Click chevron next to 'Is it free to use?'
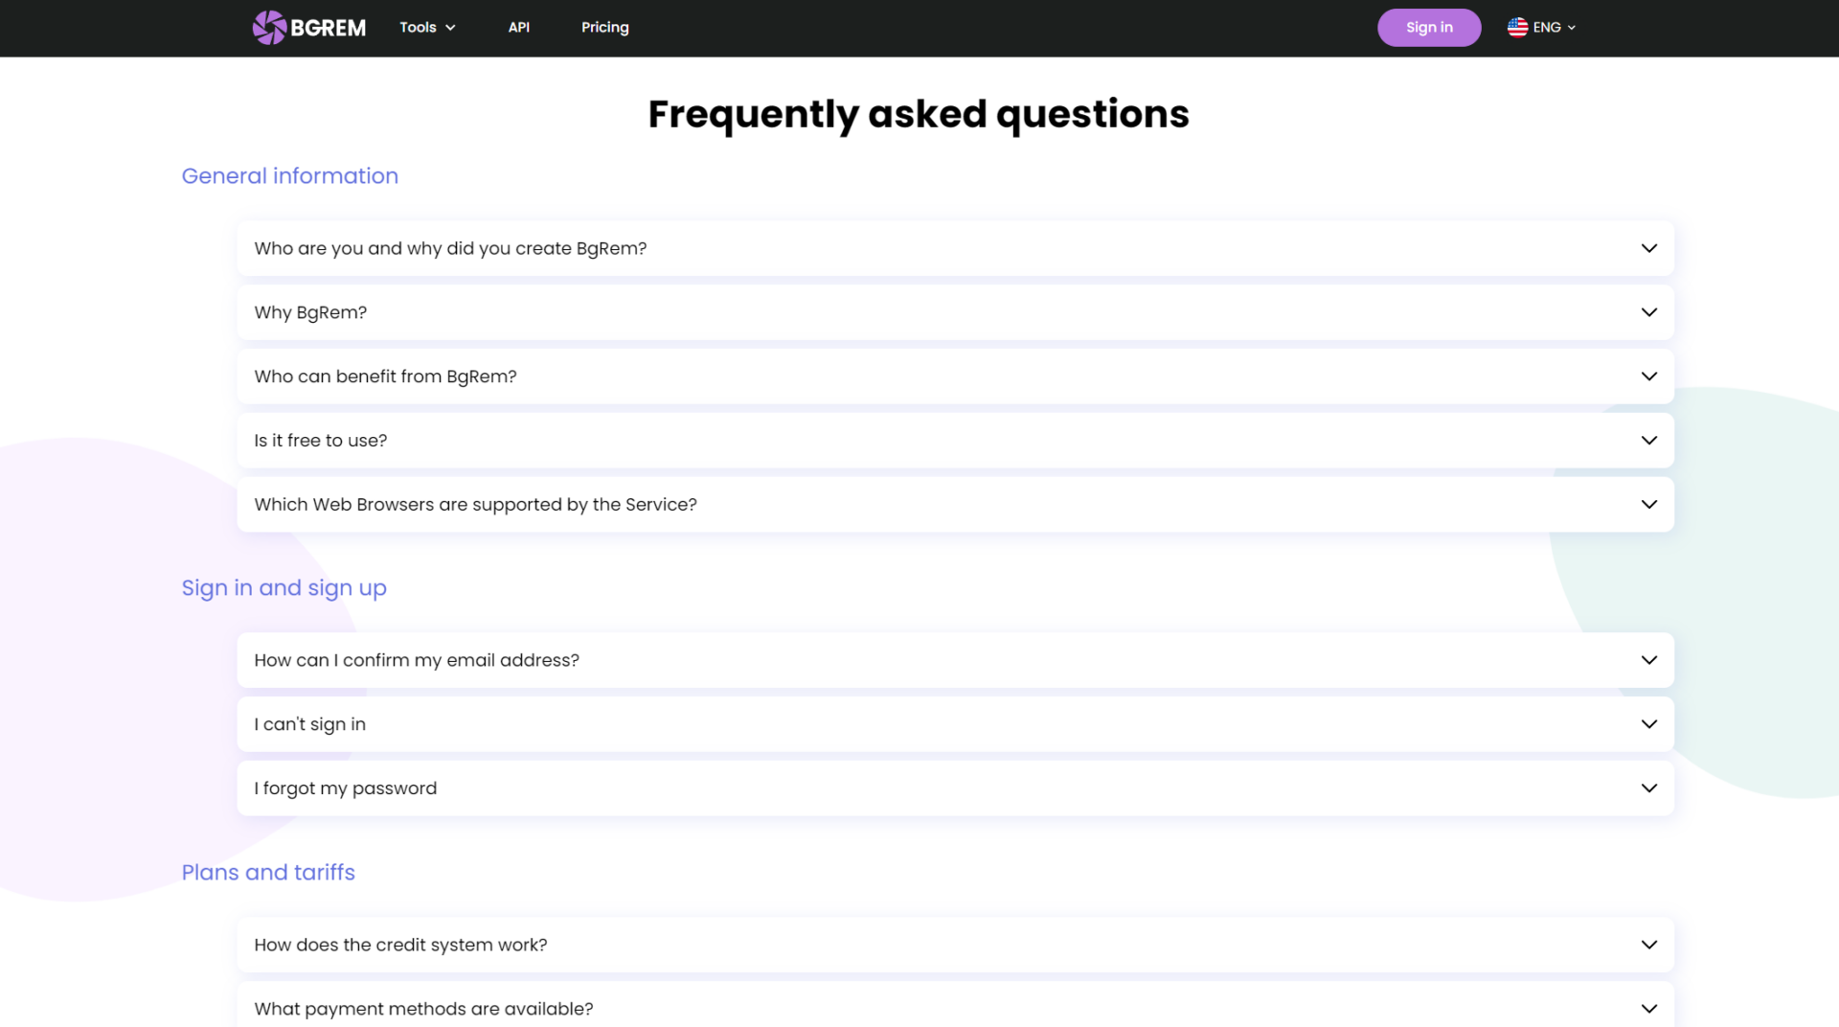This screenshot has height=1027, width=1839. (1648, 441)
